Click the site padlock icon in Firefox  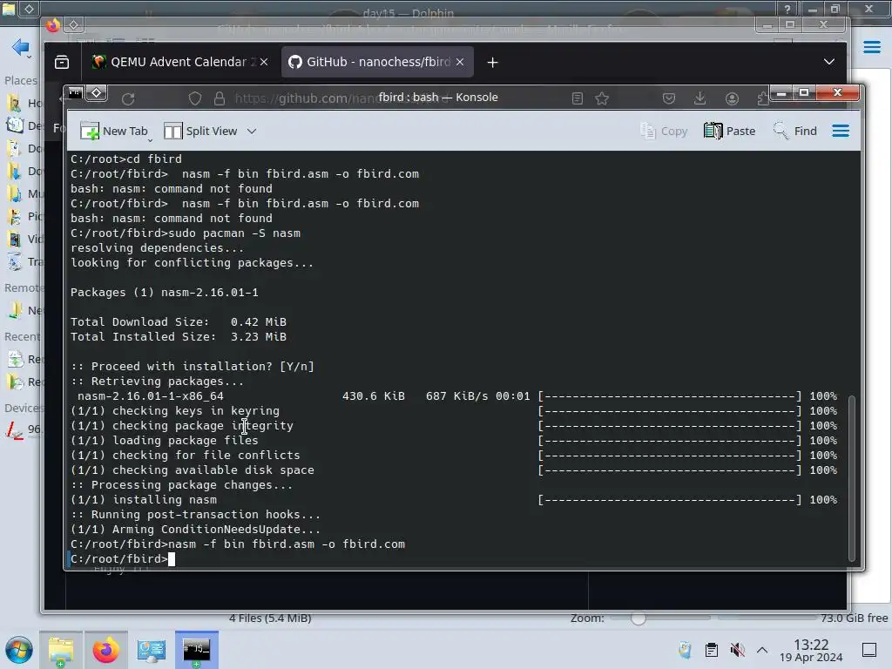click(x=219, y=98)
